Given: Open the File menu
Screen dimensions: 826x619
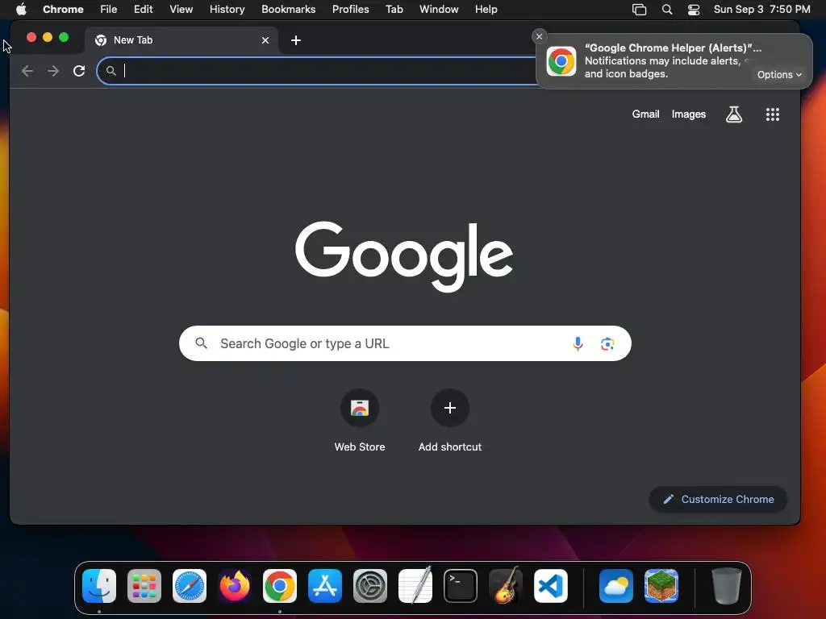Looking at the screenshot, I should 109,10.
